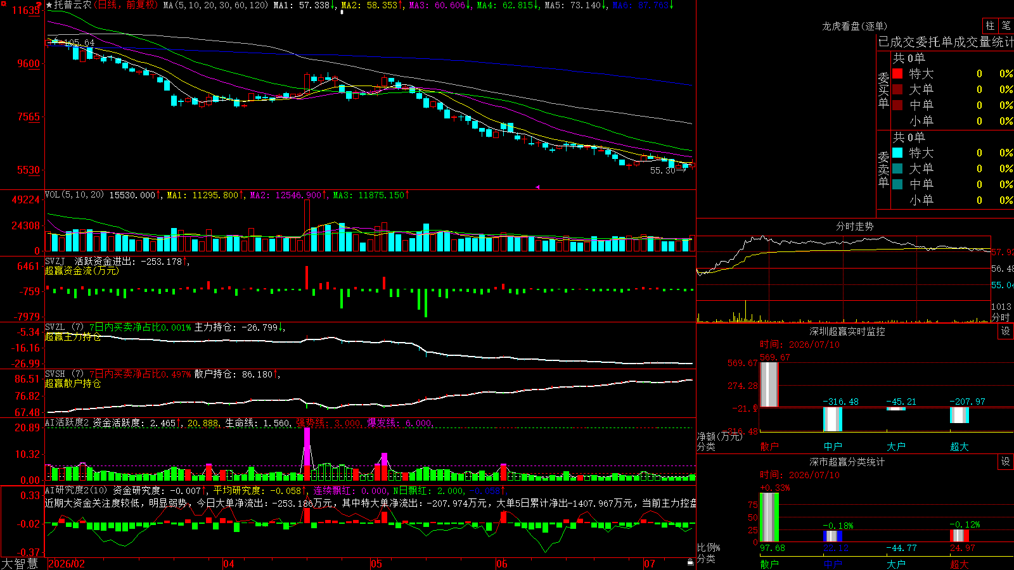Click the 小单 row under 委买单

click(953, 121)
